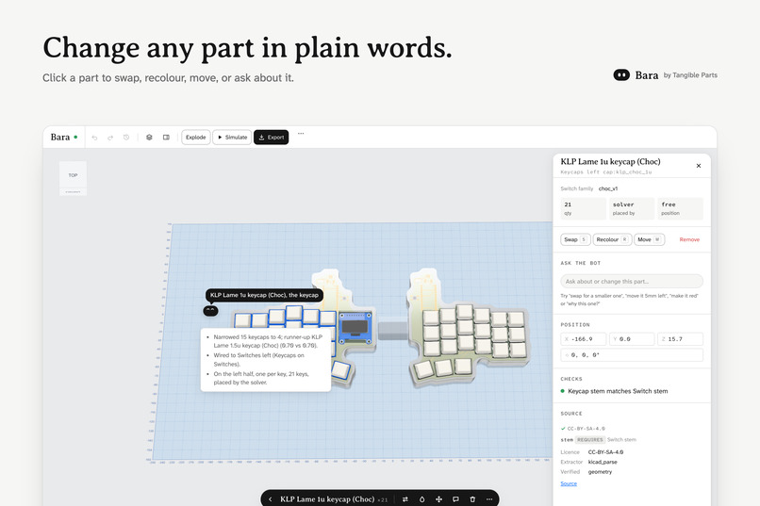
Task: Click the Move button in panel
Action: coord(649,239)
